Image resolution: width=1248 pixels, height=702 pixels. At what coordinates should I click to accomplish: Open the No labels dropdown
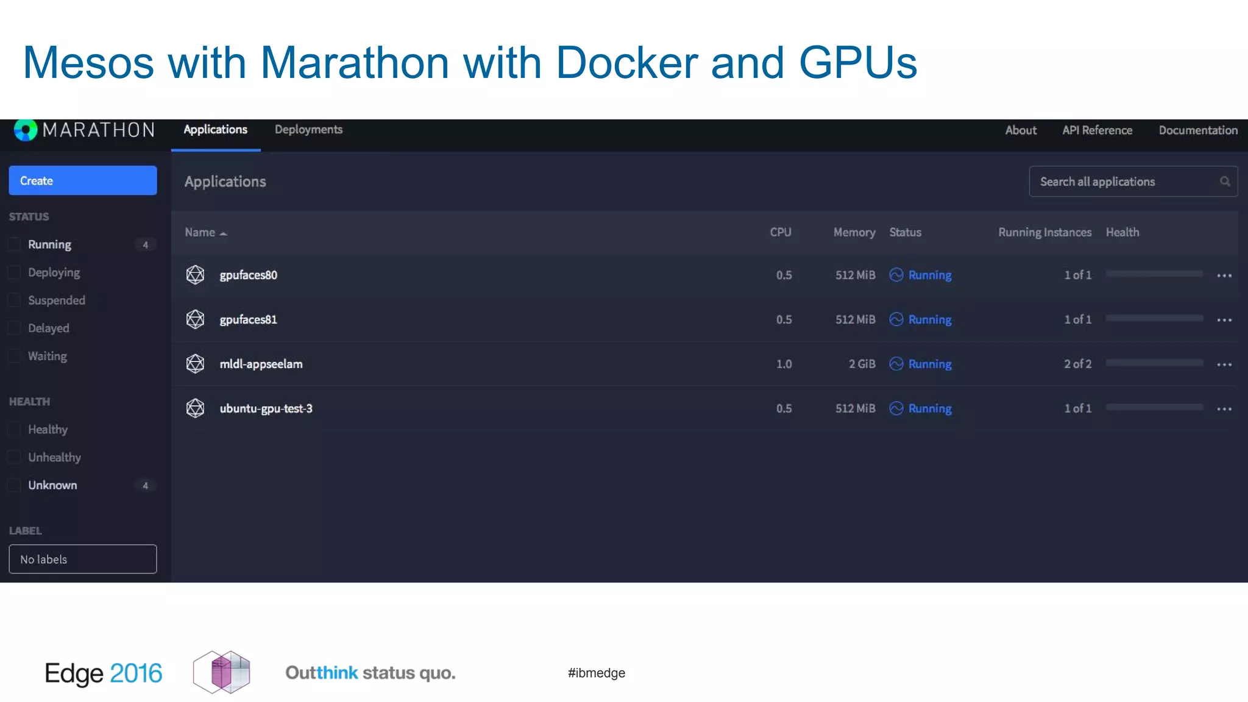pos(83,559)
